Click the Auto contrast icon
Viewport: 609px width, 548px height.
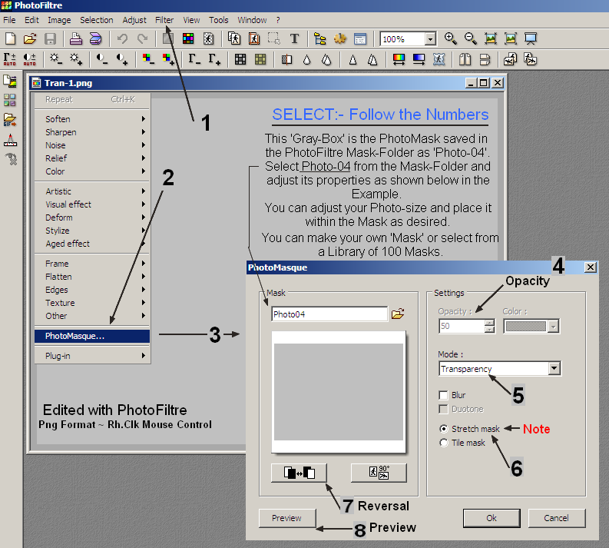pos(29,59)
